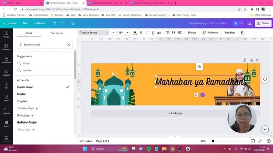Switch to the Font tab

pos(29,33)
